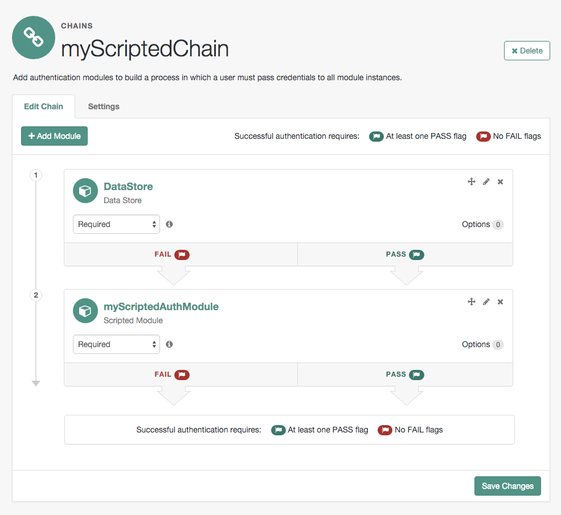Click the Add Module button
561x515 pixels.
coord(54,136)
